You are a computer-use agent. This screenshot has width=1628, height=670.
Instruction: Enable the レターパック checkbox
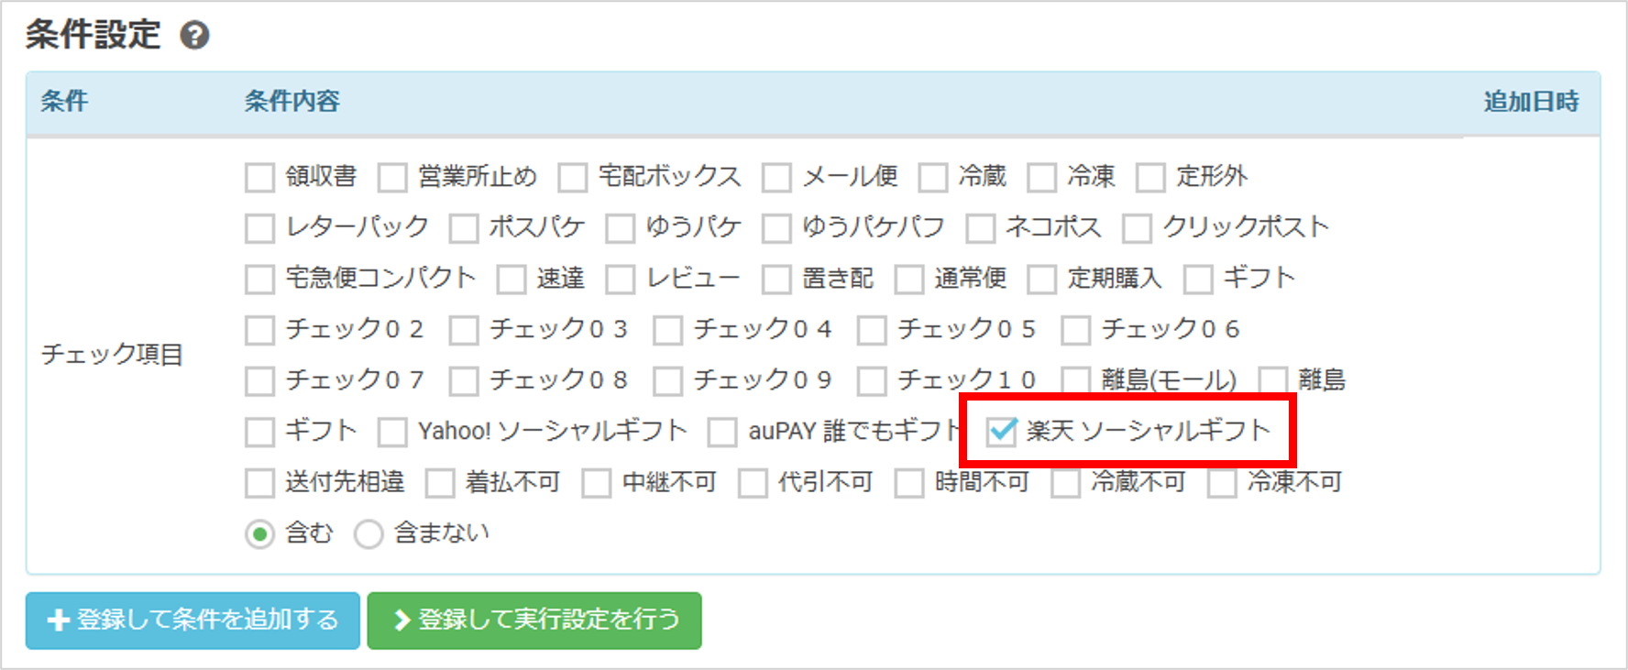[x=259, y=228]
